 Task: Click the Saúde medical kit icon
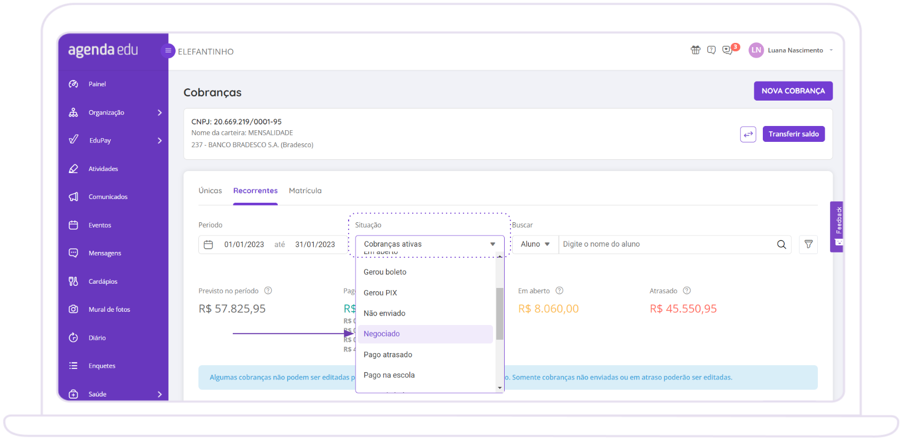tap(74, 394)
